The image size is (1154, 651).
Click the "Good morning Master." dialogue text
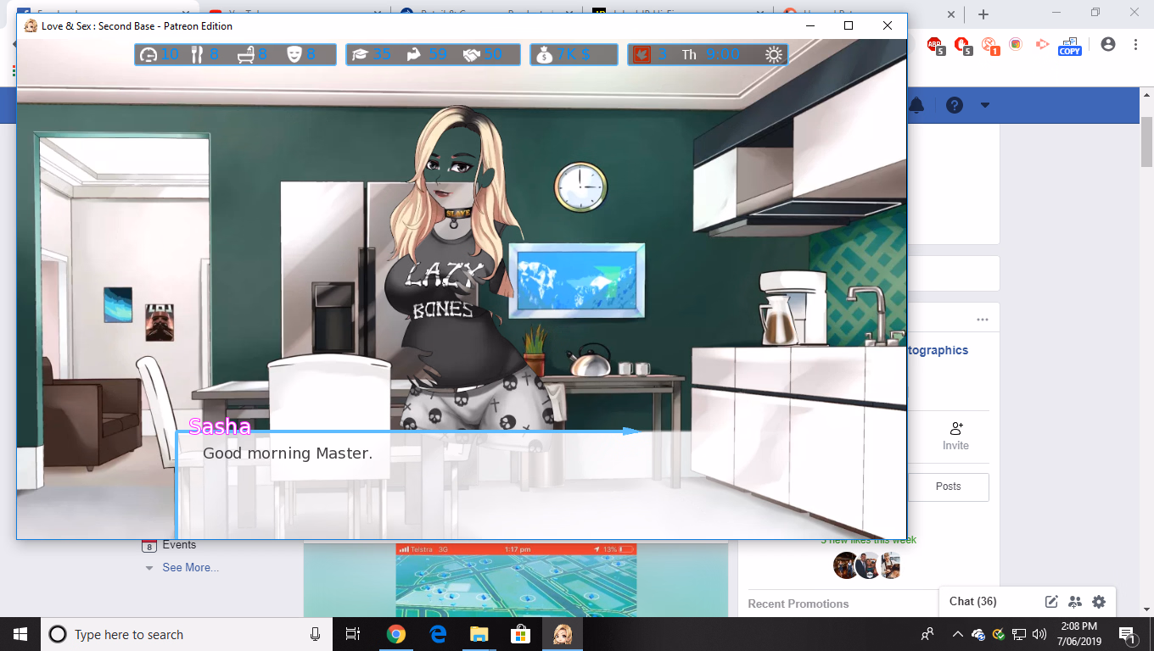288,453
